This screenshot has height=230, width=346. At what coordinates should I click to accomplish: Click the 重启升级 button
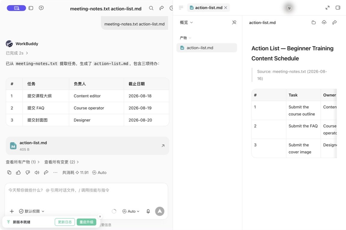(86, 222)
